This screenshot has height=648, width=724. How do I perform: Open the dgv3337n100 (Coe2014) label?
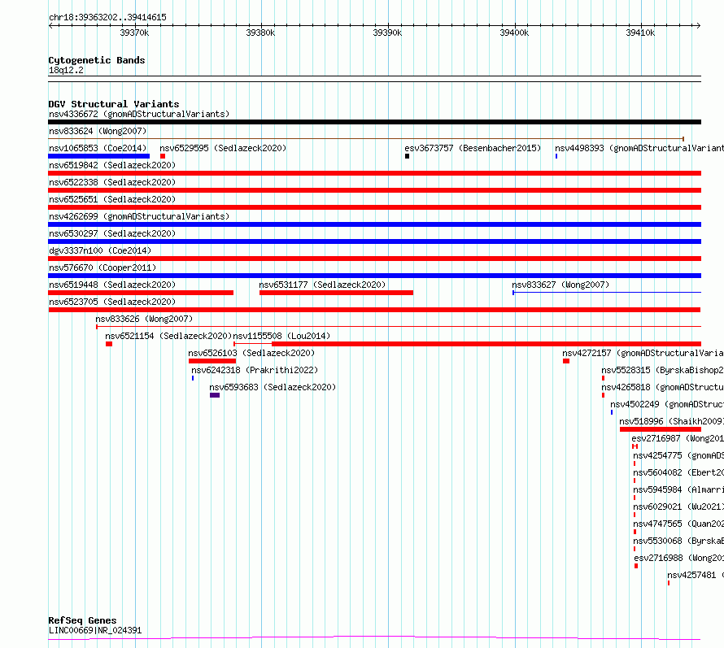coord(100,250)
